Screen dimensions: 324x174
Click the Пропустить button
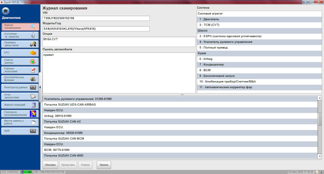click(68, 165)
